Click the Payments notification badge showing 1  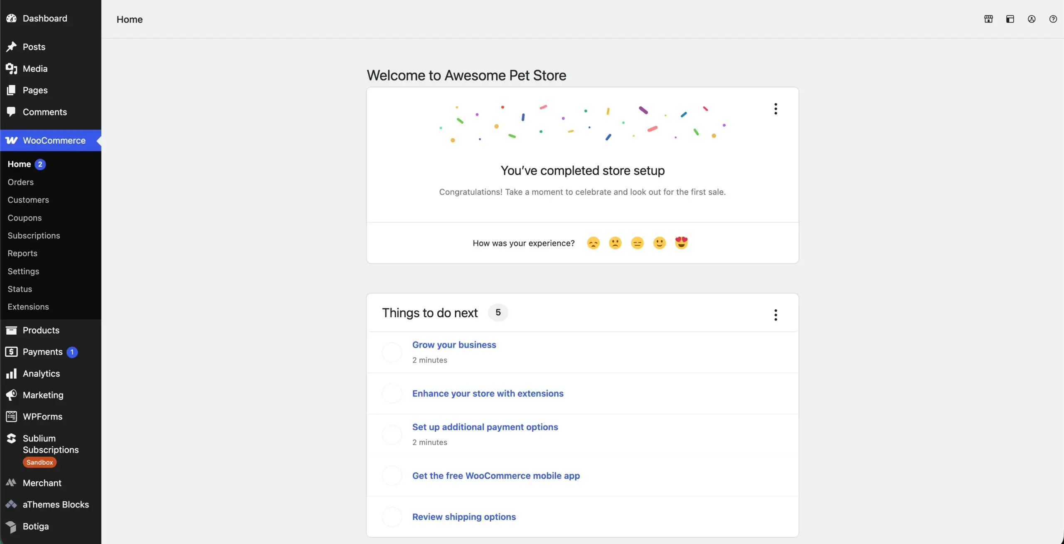(x=72, y=352)
